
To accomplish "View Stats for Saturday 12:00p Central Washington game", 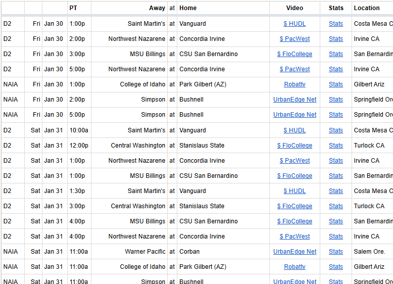I will coord(336,146).
